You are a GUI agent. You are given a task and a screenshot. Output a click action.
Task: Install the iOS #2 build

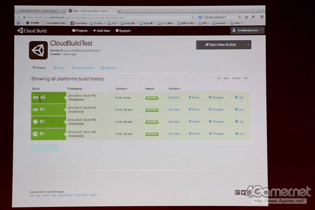174,97
